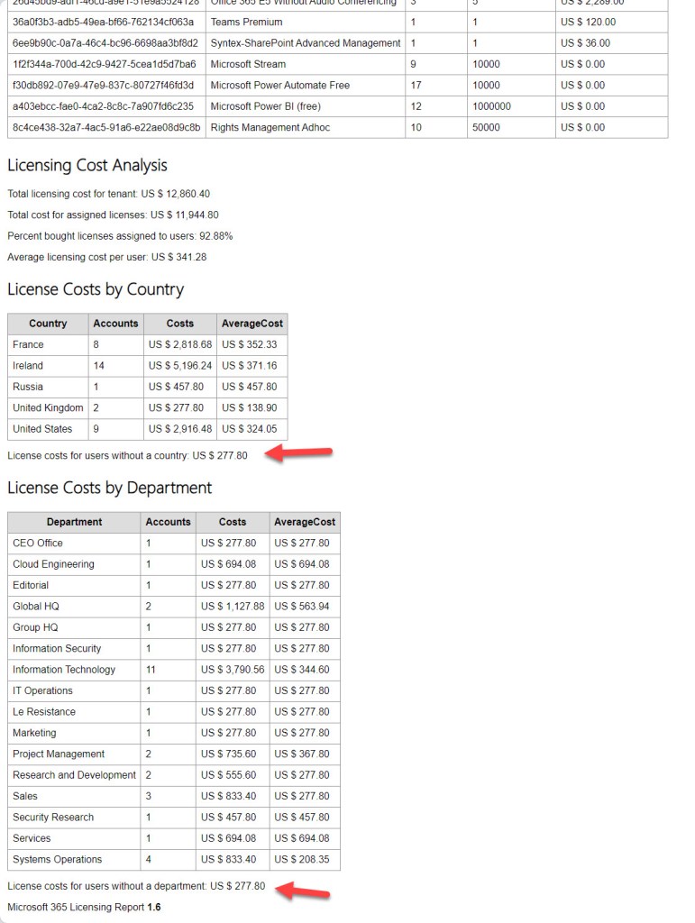Click 'Microsoft 365 Licensing Report 1.6' footer
This screenshot has height=923, width=695.
[84, 908]
